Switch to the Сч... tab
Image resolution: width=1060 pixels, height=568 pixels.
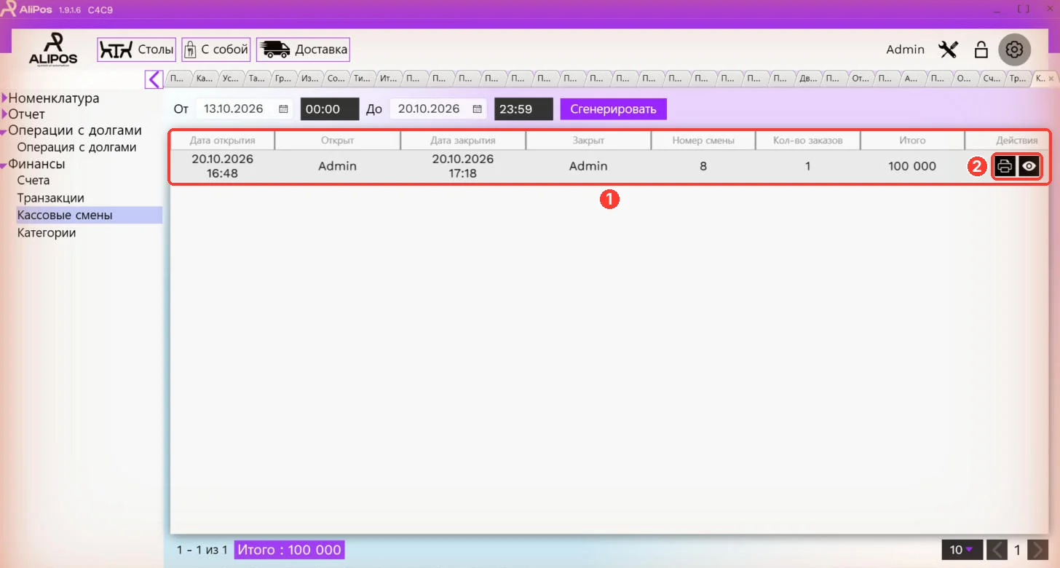click(x=991, y=78)
